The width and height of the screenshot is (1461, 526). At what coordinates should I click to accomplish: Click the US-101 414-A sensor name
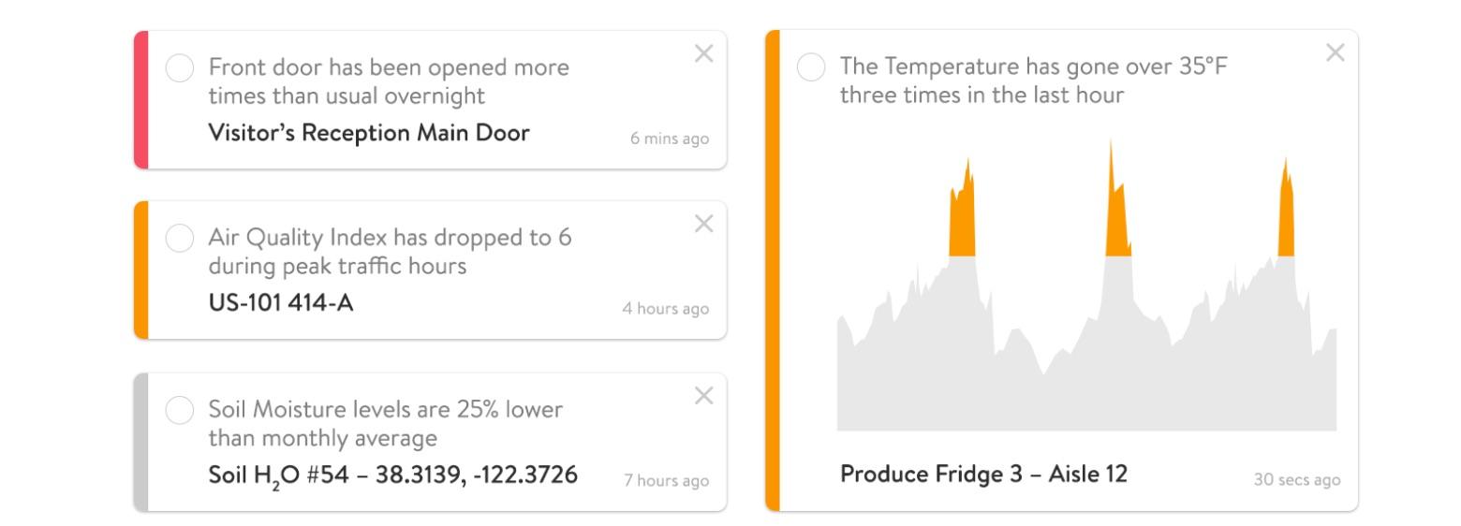tap(281, 303)
